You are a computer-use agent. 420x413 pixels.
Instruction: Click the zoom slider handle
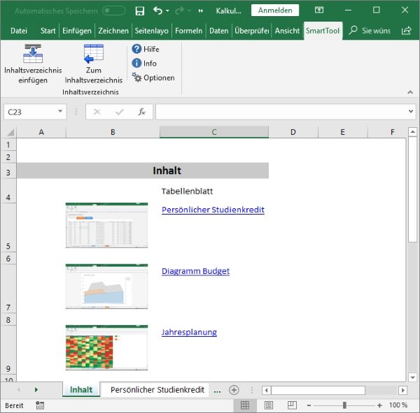[344, 405]
